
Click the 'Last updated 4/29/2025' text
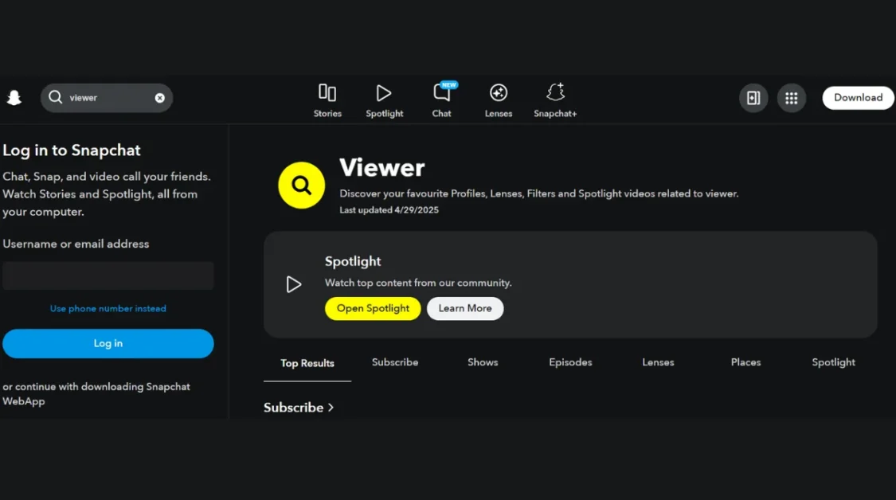[x=389, y=210]
